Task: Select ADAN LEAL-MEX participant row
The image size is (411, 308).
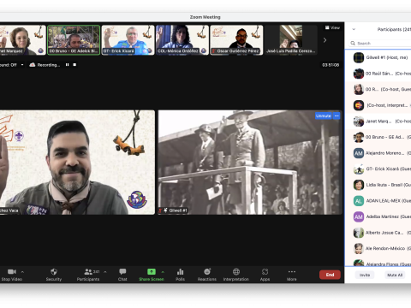Action: (x=378, y=201)
